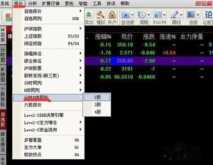Open the 工具 menu

[x=97, y=3]
